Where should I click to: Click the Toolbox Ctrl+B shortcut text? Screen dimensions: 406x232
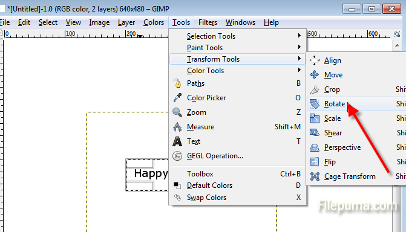tap(290, 174)
